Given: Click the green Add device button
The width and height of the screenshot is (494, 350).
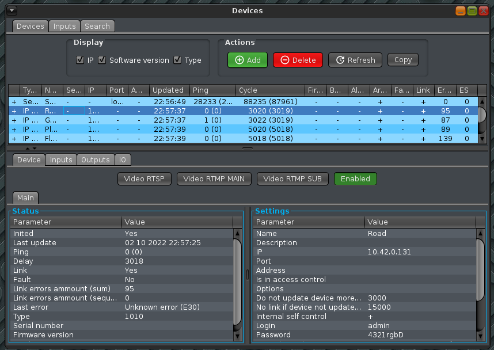Looking at the screenshot, I should [x=248, y=60].
